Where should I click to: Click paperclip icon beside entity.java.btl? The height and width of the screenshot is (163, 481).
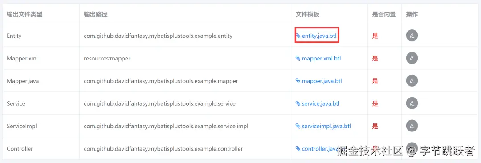(298, 36)
